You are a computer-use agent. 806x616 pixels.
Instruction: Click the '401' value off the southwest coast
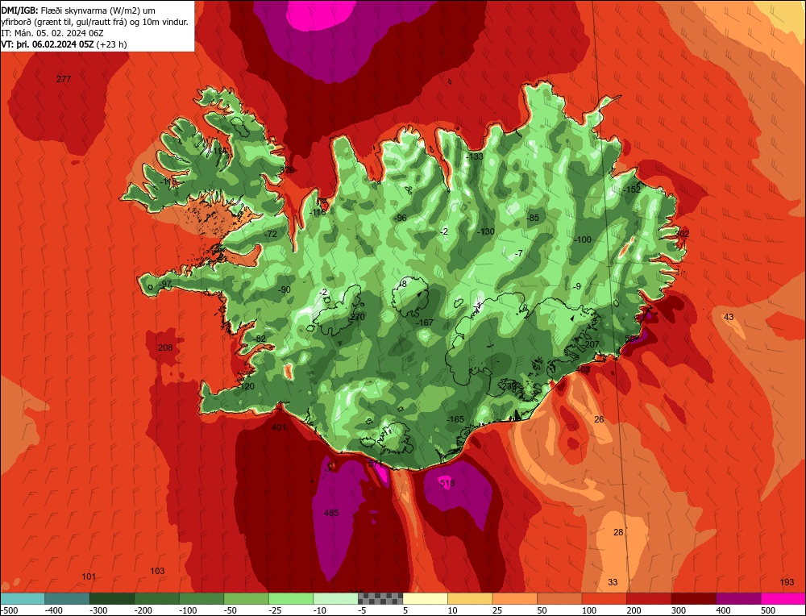(x=279, y=427)
